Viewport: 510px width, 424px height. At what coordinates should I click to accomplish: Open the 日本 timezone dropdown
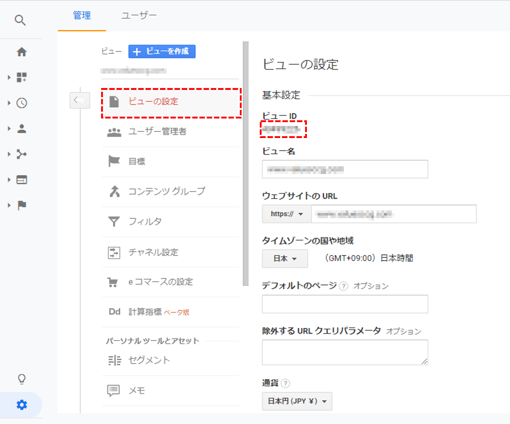(285, 258)
